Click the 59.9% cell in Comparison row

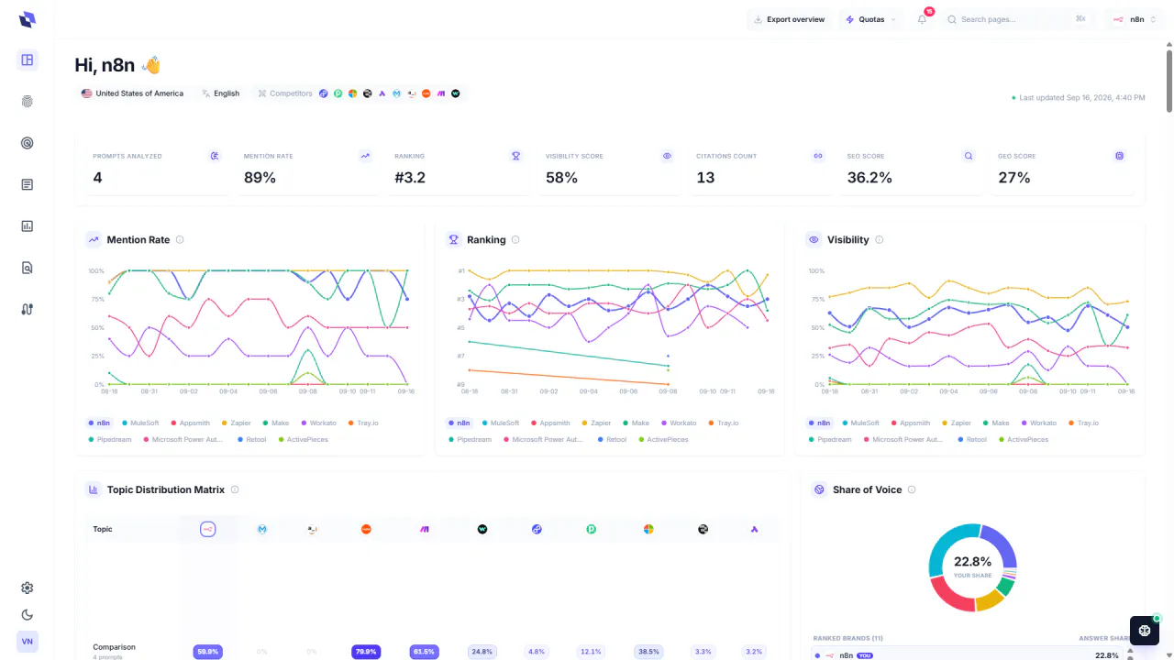click(x=208, y=652)
